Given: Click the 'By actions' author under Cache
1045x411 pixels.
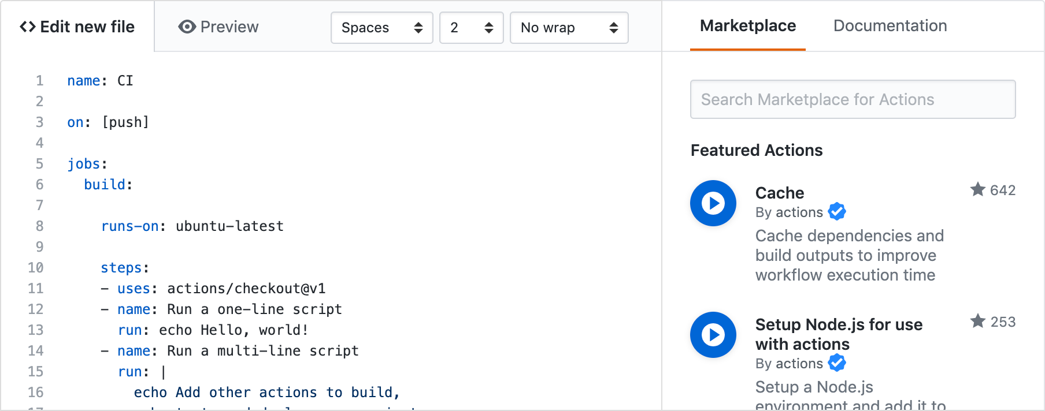Looking at the screenshot, I should 788,212.
